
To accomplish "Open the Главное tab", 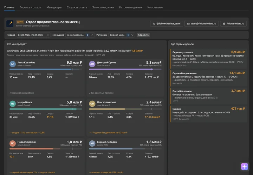I will point(9,7).
